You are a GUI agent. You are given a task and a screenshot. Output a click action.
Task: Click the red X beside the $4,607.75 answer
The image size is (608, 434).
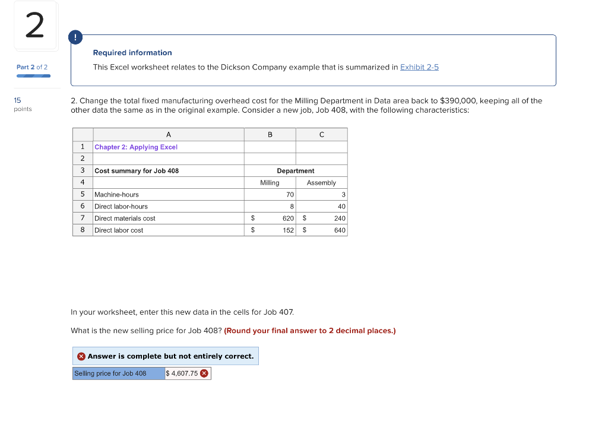tap(204, 373)
